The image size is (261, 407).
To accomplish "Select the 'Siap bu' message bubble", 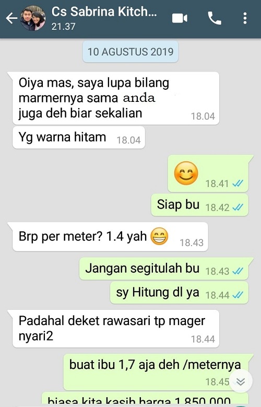I will tap(200, 204).
